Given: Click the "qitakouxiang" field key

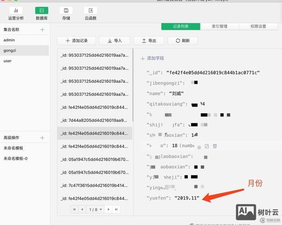Looking at the screenshot, I should 167,104.
